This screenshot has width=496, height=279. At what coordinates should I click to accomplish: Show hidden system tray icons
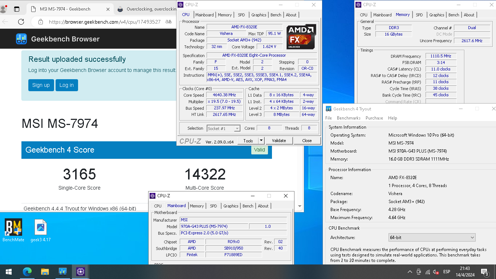pyautogui.click(x=410, y=272)
